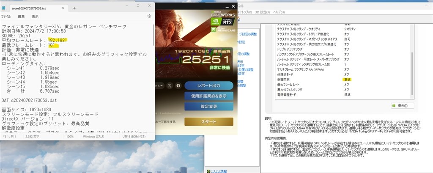
Task: Click the レポート出力 button
Action: click(x=209, y=86)
